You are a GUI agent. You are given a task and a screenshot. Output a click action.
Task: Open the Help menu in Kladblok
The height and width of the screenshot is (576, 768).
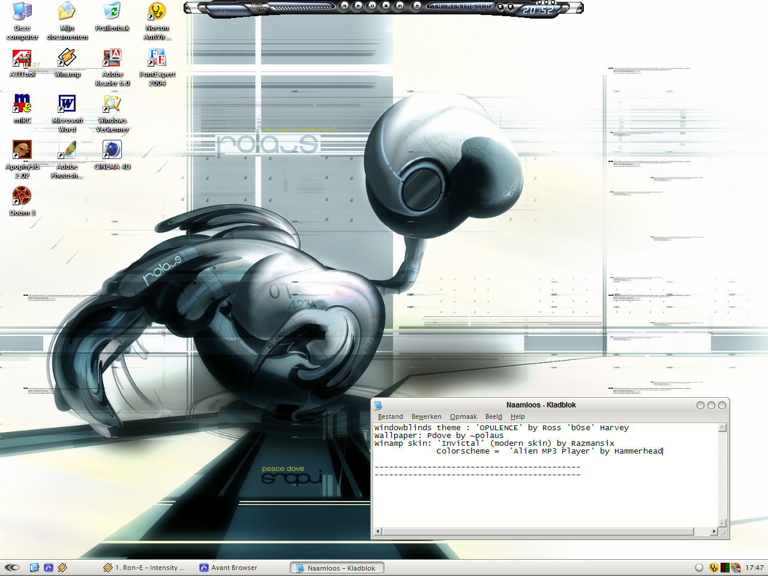[518, 416]
